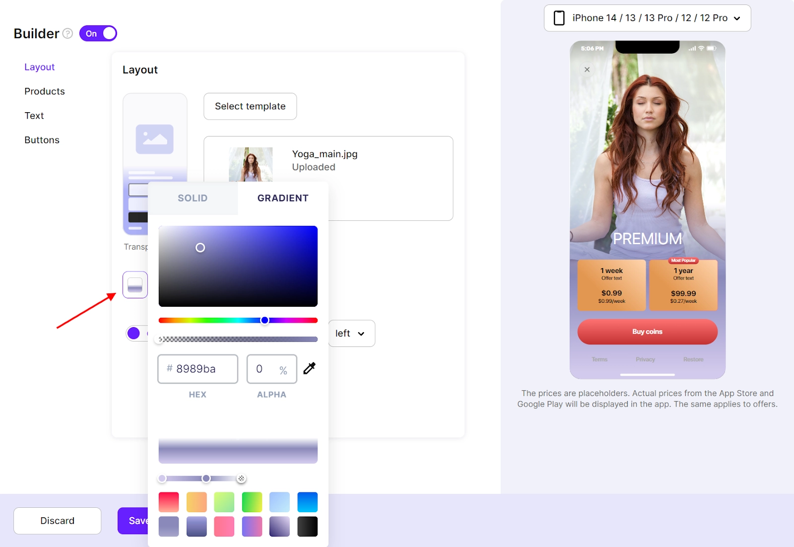Click the HEX color input field
The width and height of the screenshot is (794, 547).
click(x=198, y=369)
